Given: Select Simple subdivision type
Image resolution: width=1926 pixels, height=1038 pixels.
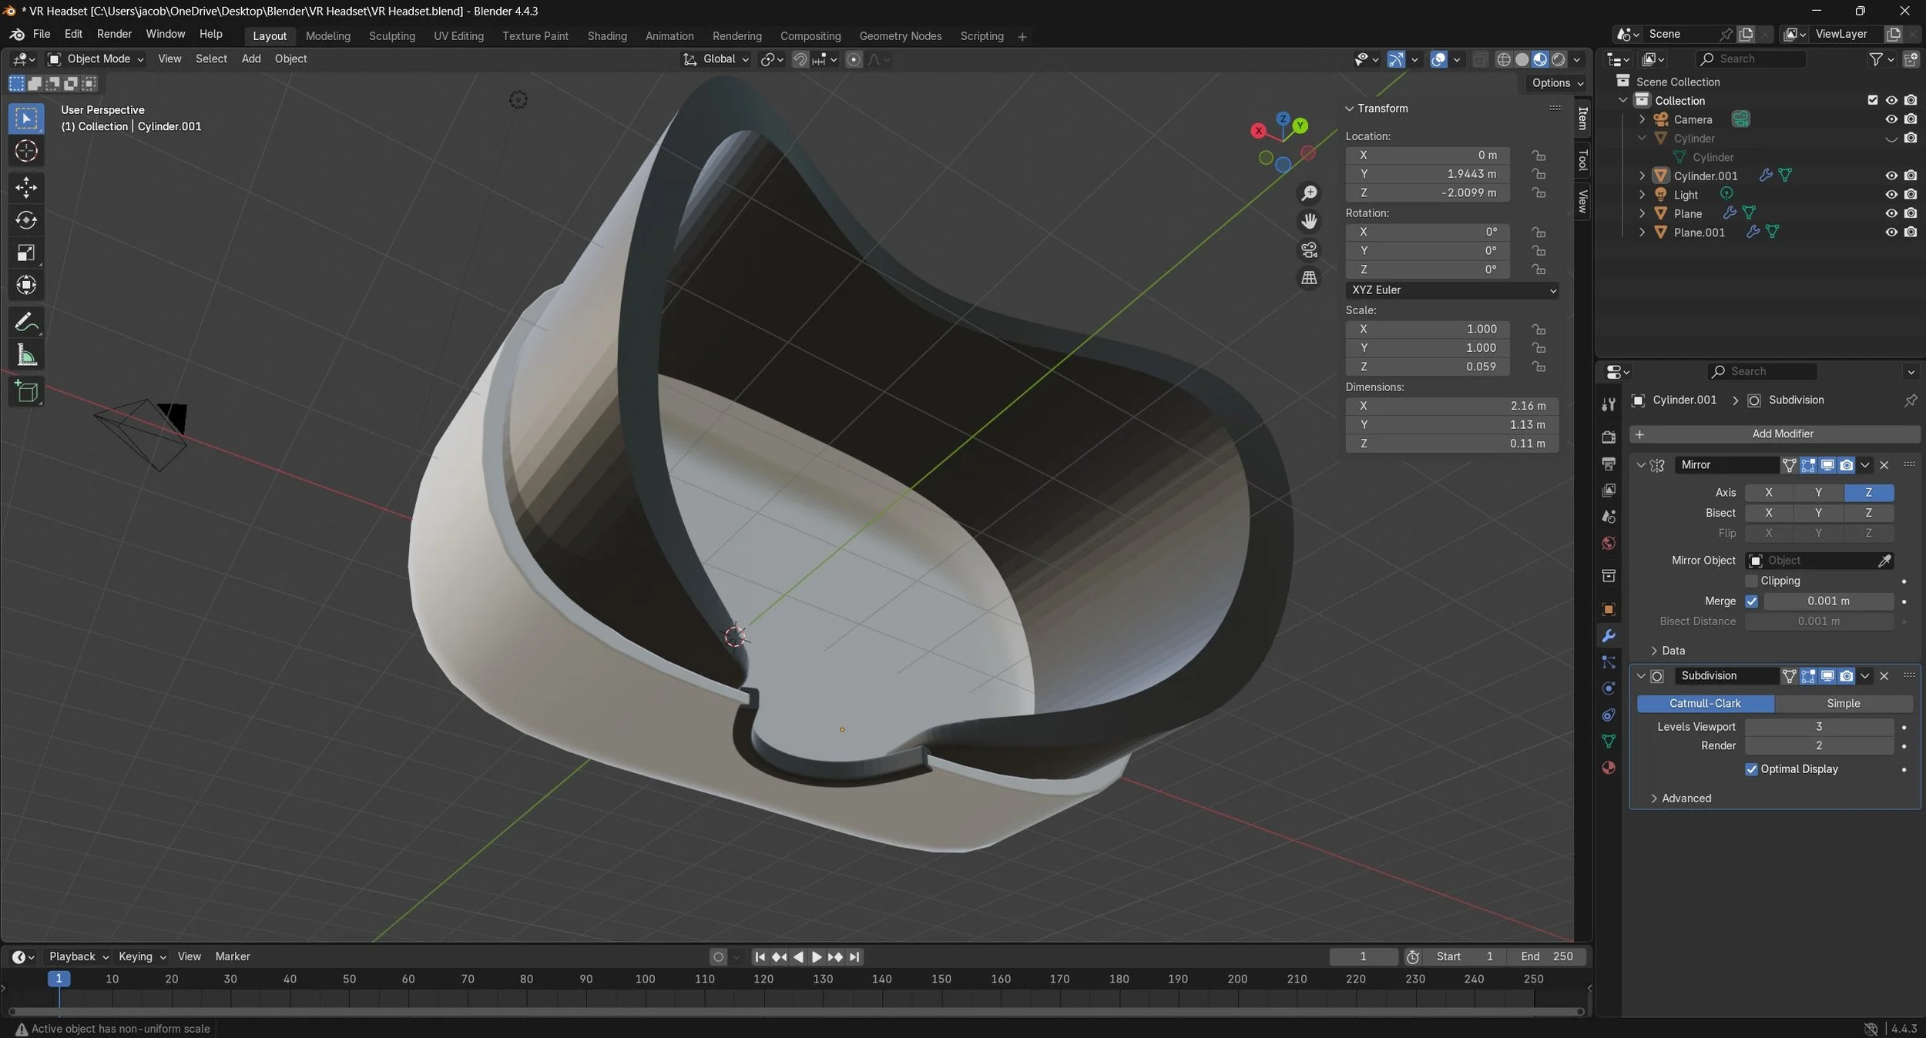Looking at the screenshot, I should (1842, 703).
